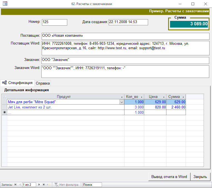Open the product combo box for Мяч для регби
Viewport: 212px width, 188px height.
pos(121,102)
